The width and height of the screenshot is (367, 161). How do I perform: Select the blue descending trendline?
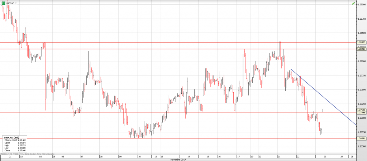pyautogui.click(x=323, y=96)
